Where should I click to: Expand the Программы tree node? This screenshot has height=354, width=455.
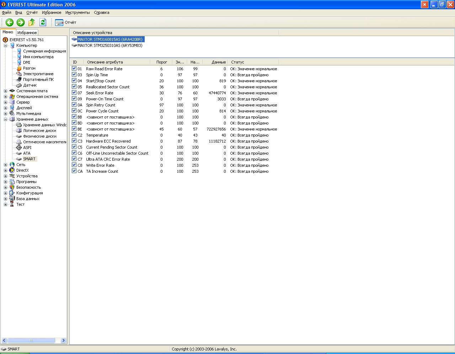point(5,182)
